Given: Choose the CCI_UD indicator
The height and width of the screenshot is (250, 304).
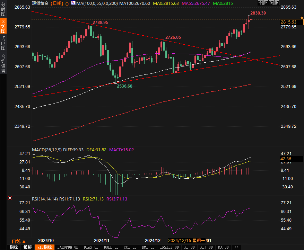Looking at the screenshot, I should 130,247.
